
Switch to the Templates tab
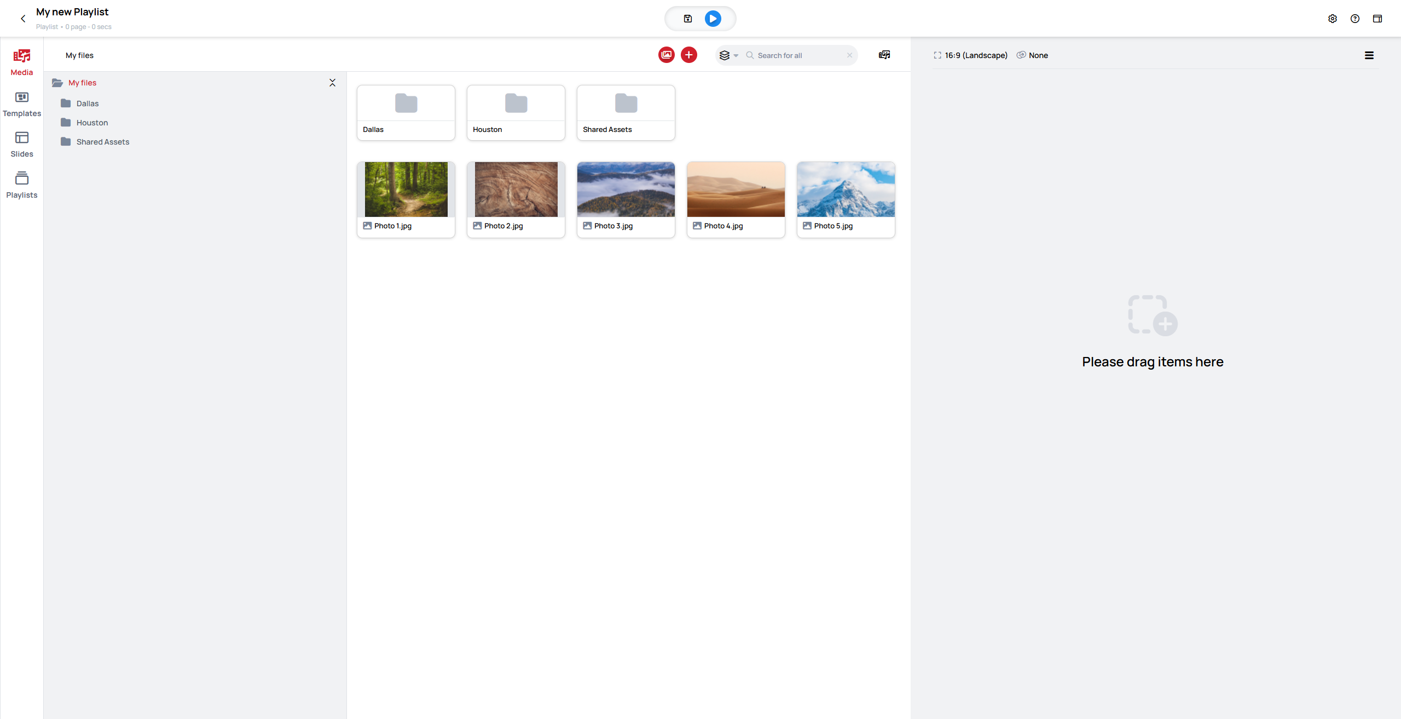pyautogui.click(x=22, y=104)
